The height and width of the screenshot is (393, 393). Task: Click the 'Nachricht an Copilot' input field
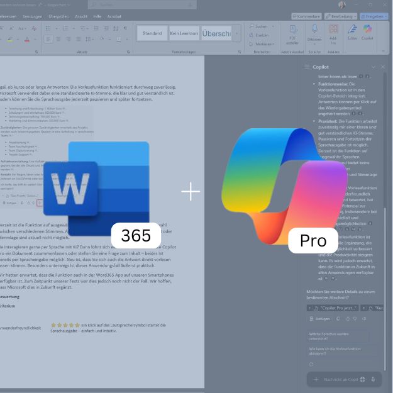pyautogui.click(x=341, y=379)
